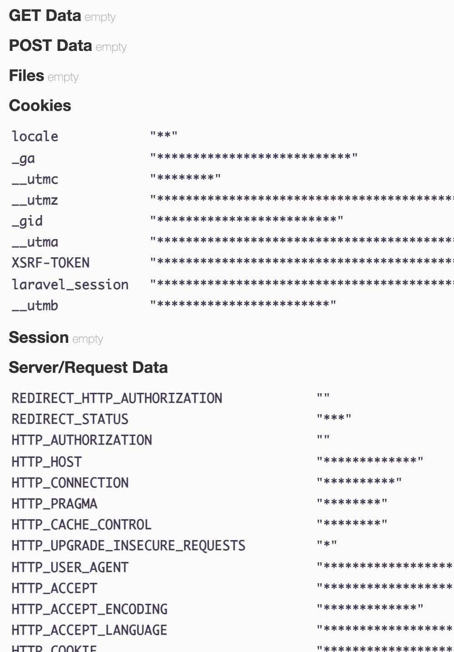Click the GET Data heading
454x652 pixels.
pyautogui.click(x=45, y=15)
